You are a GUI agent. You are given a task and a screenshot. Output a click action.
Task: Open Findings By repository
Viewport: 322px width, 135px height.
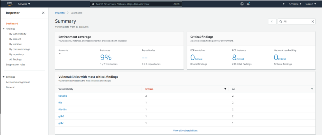click(x=16, y=54)
